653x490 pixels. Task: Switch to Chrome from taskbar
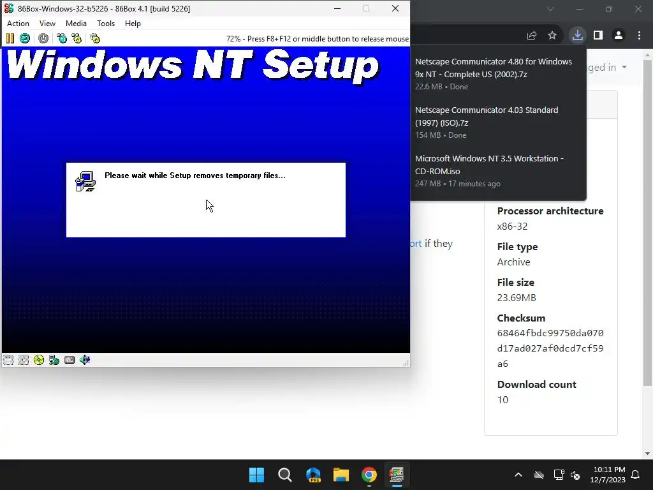(369, 475)
